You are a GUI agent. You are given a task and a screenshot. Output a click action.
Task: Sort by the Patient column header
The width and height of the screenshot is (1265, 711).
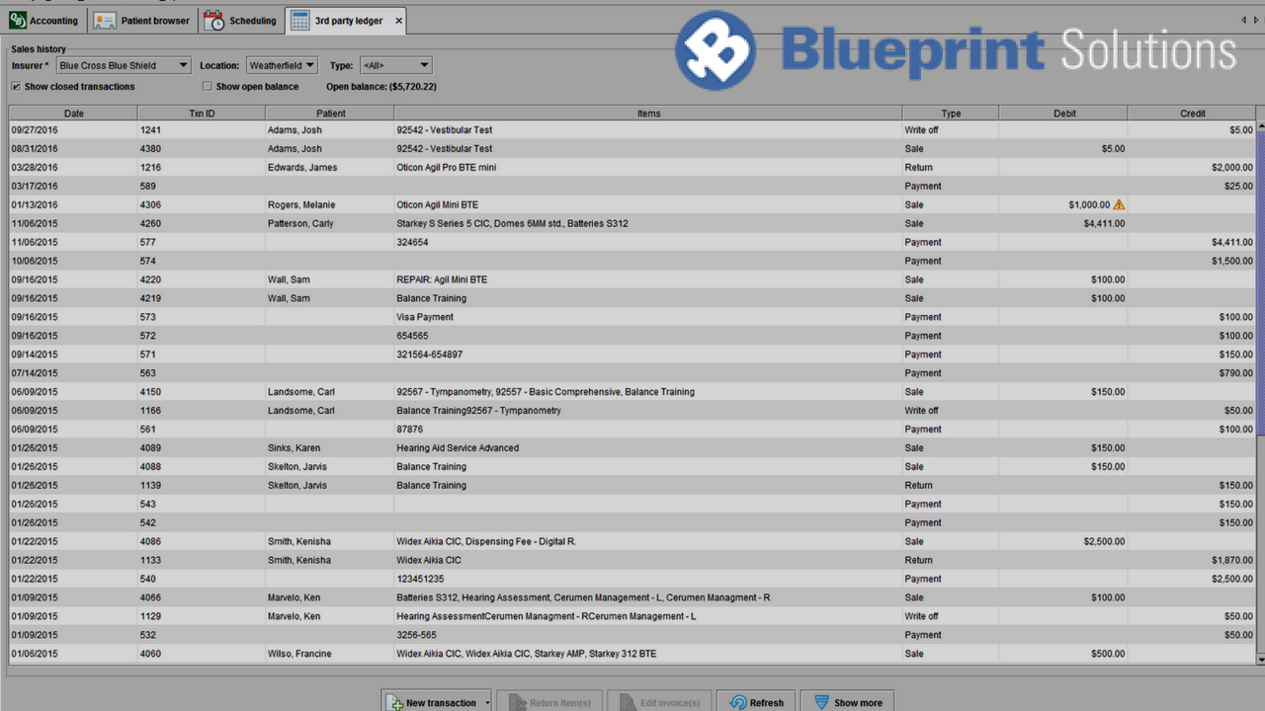(330, 114)
